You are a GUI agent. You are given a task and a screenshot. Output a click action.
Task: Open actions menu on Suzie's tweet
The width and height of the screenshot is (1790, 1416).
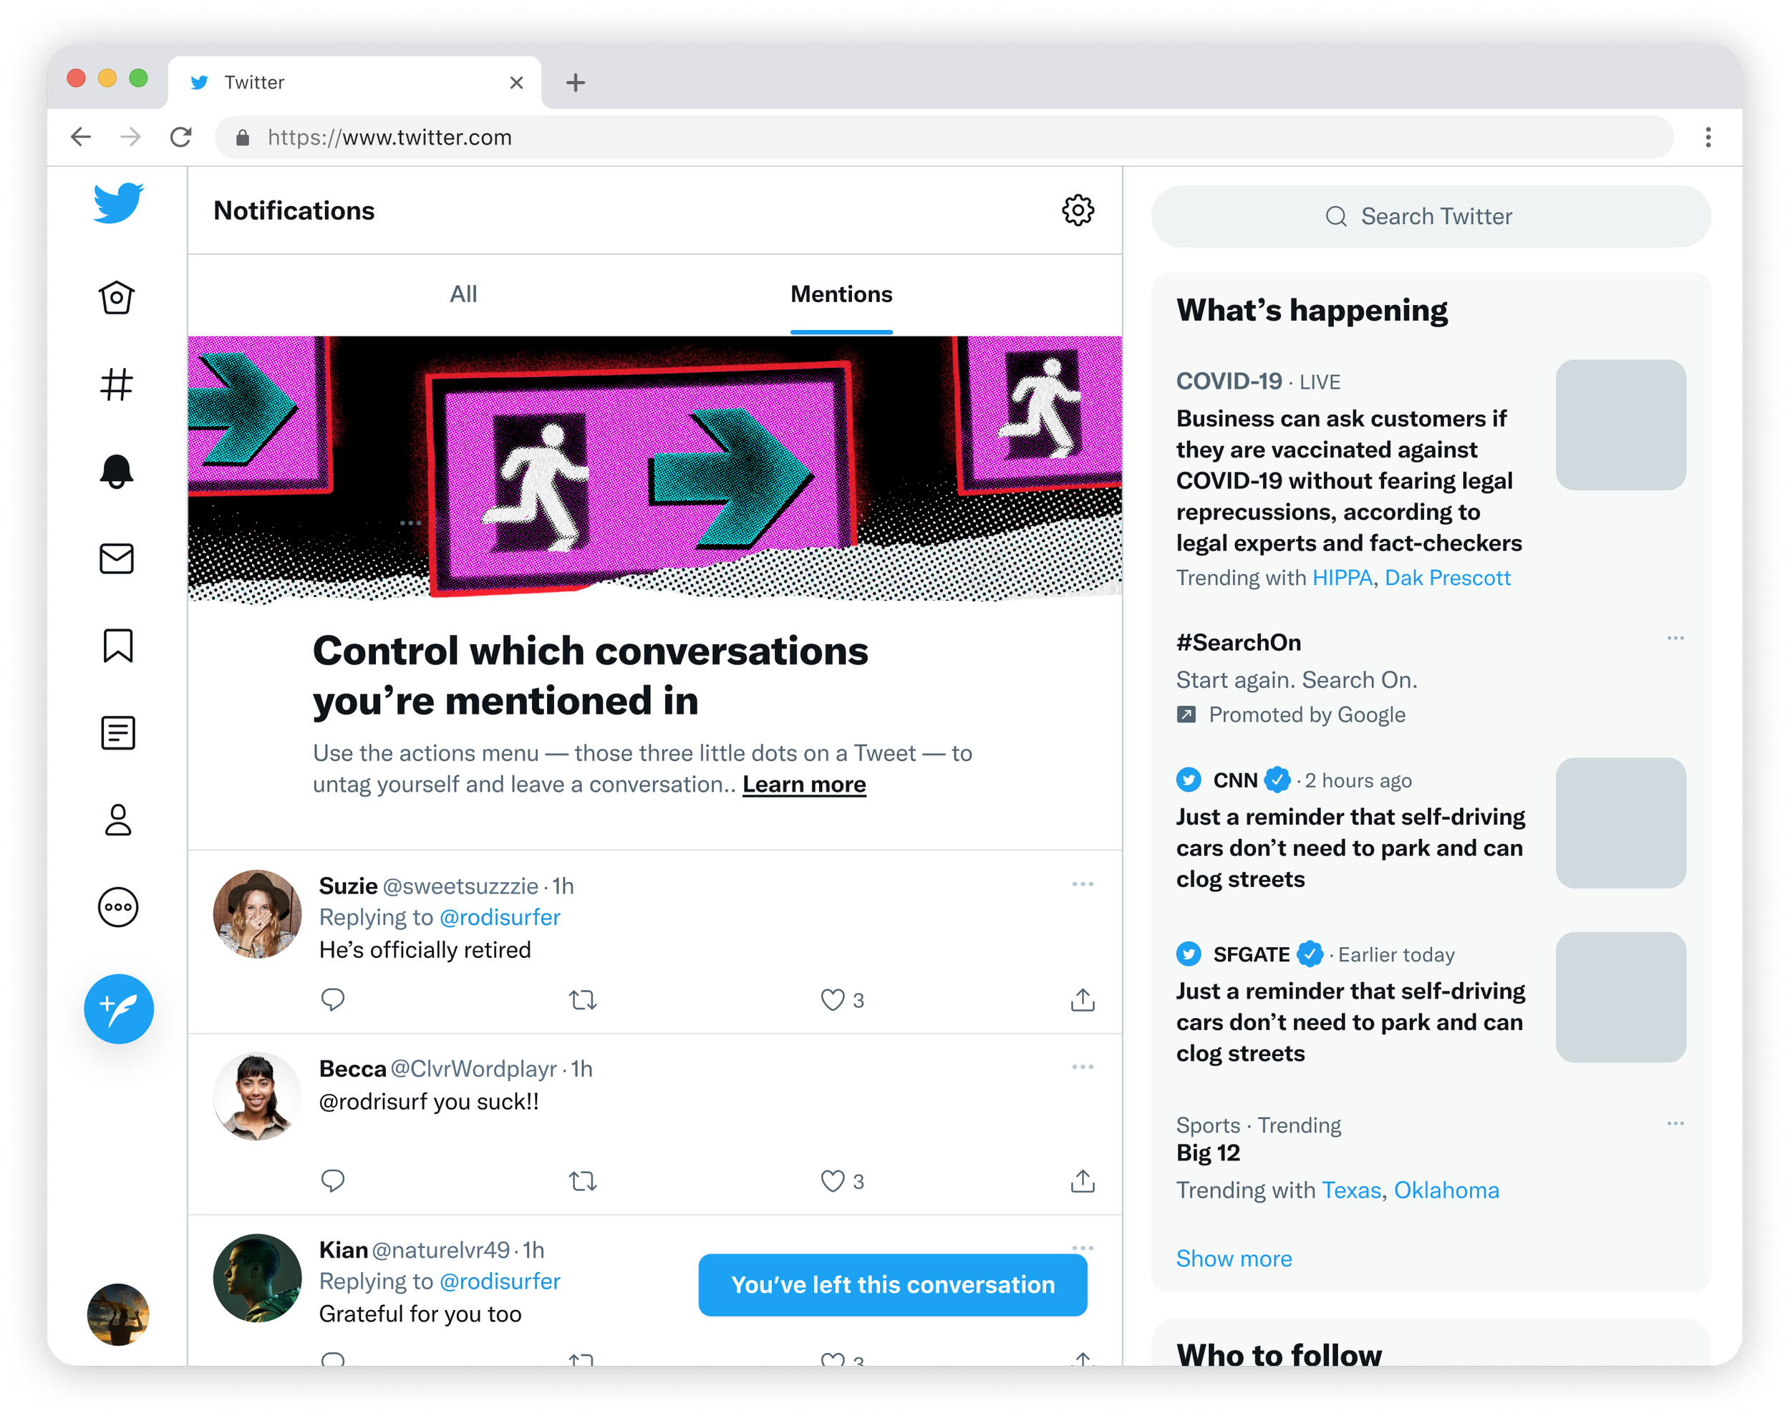coord(1082,885)
